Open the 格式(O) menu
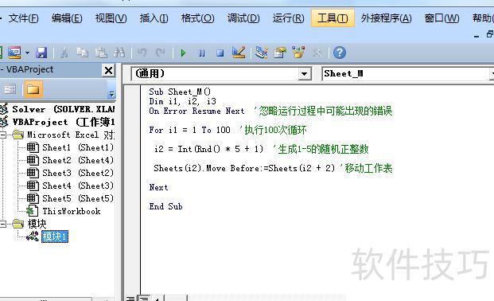This screenshot has width=494, height=301. [x=197, y=18]
